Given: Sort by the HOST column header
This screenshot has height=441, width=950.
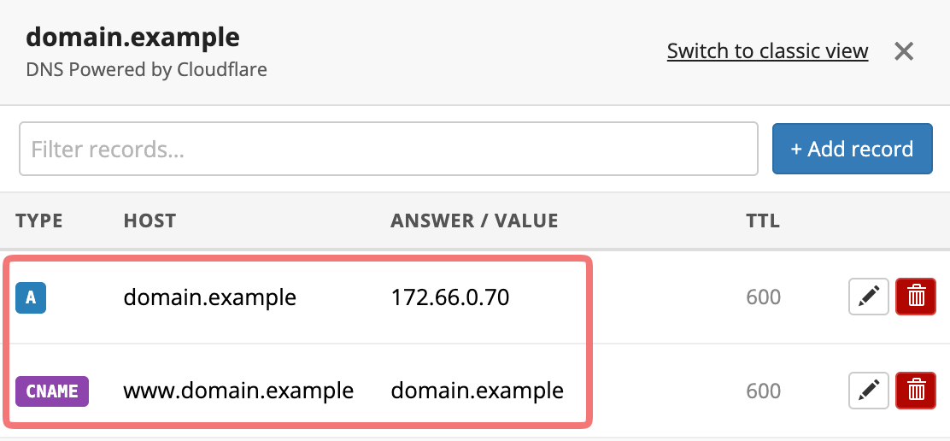Looking at the screenshot, I should (x=150, y=220).
